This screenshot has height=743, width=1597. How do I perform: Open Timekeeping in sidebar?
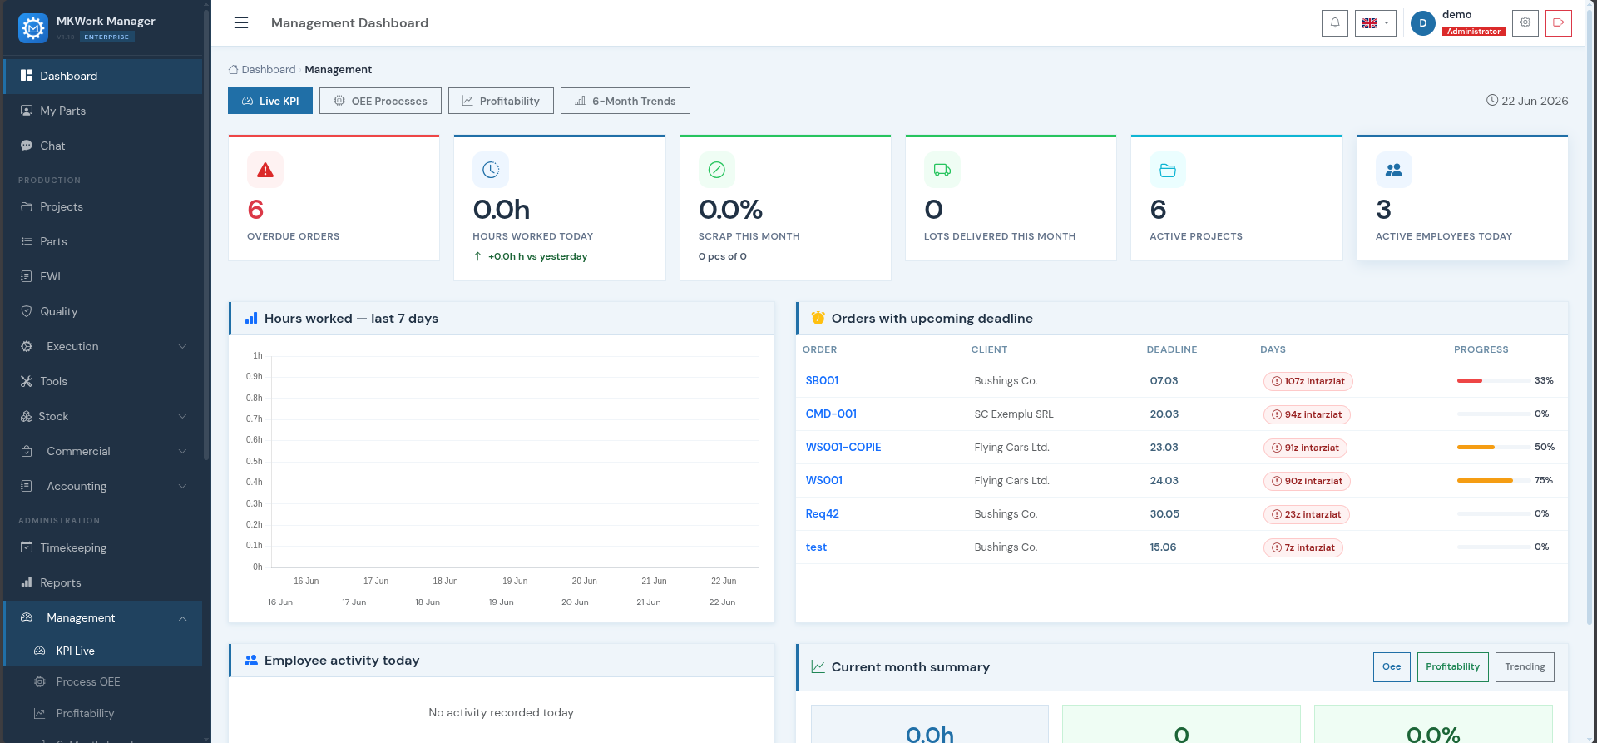click(103, 547)
